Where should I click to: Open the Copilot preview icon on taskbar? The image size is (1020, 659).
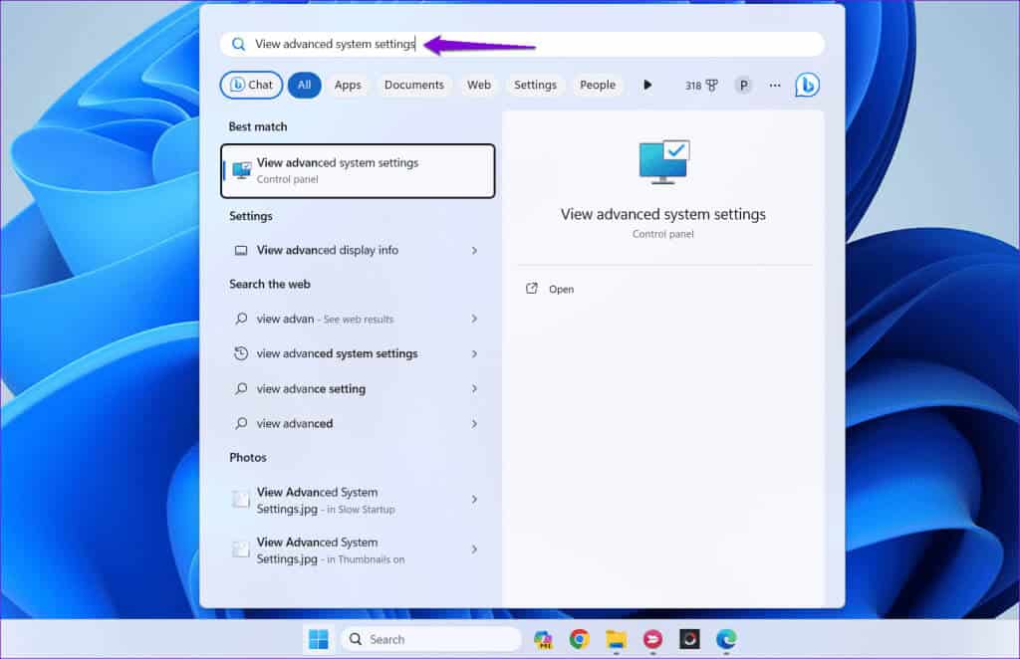[543, 639]
